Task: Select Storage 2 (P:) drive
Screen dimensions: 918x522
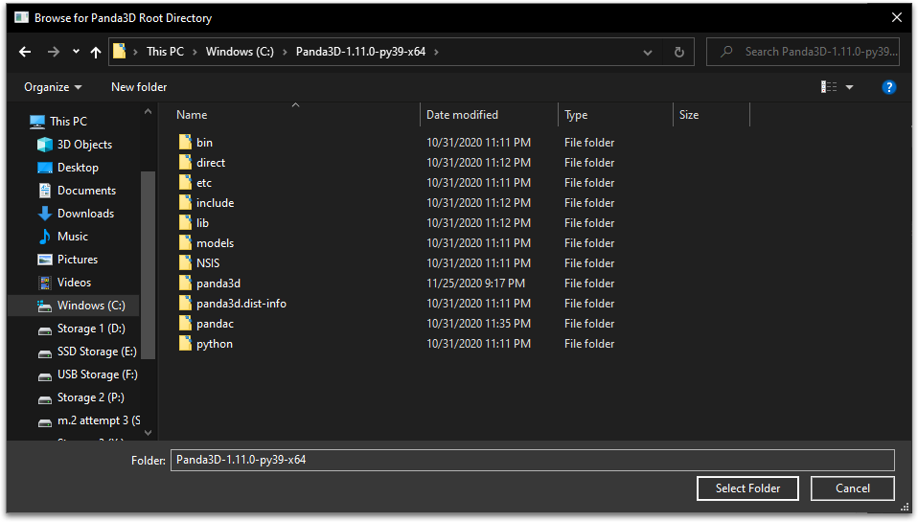Action: (90, 397)
